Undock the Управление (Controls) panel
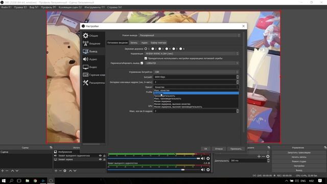327x184 pixels. pyautogui.click(x=325, y=148)
